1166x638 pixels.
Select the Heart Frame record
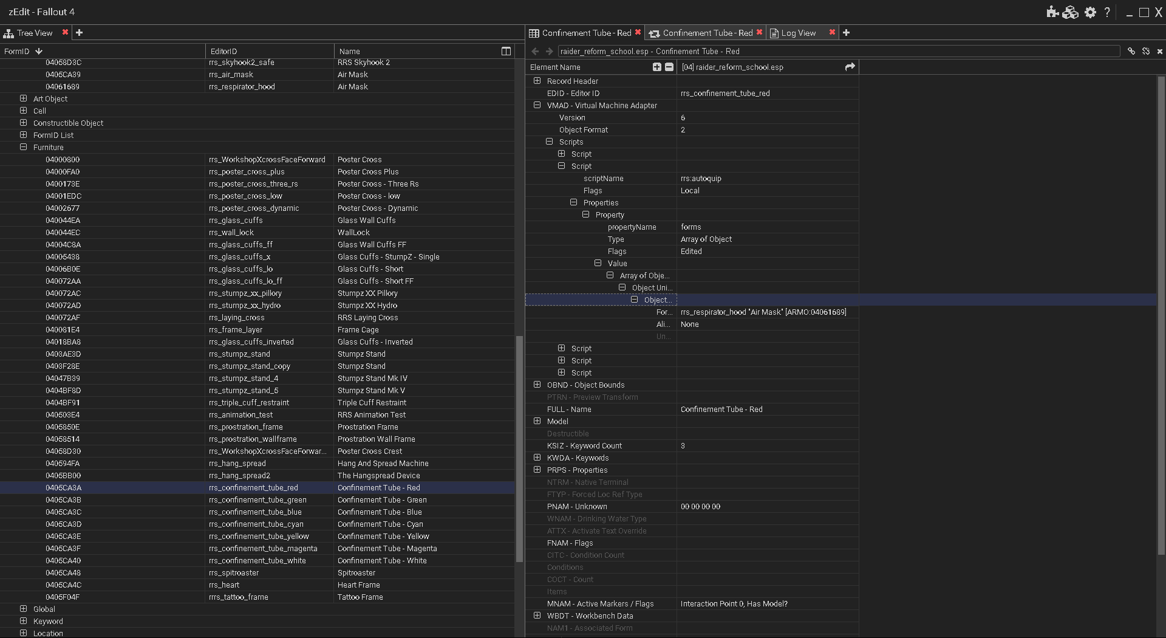pos(257,585)
